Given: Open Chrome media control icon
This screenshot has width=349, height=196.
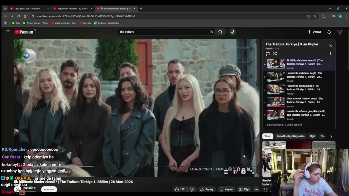Looking at the screenshot, I should (x=333, y=16).
